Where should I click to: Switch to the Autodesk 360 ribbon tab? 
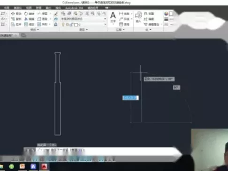pos(74,8)
